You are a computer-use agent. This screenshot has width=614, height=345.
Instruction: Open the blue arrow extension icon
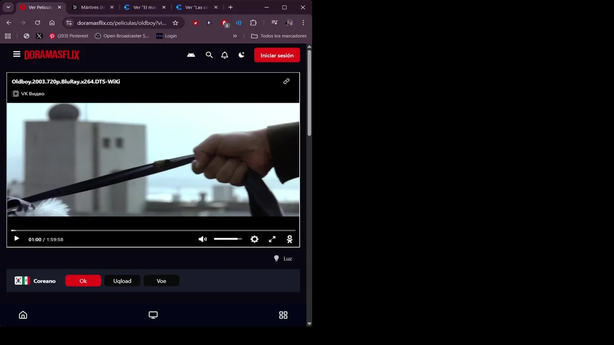pyautogui.click(x=209, y=23)
